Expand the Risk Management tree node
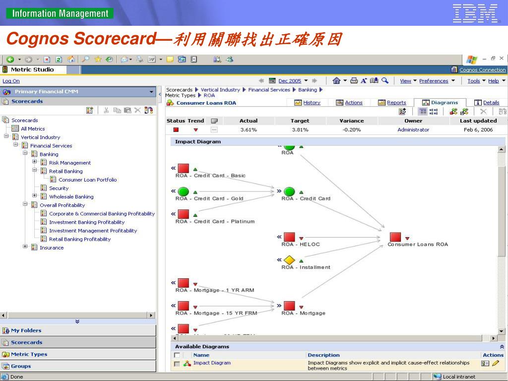This screenshot has width=508, height=381. point(34,161)
